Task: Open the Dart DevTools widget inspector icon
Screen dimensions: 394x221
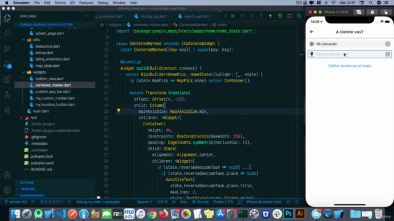Action: [299, 16]
